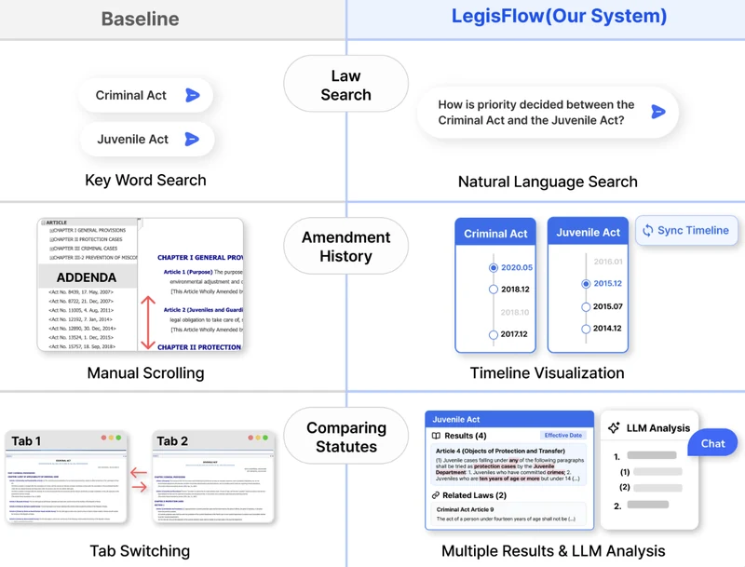Click Act No. 15757, 18. Sep, 2018 entry
Screen dimensions: 745x567
[82, 346]
